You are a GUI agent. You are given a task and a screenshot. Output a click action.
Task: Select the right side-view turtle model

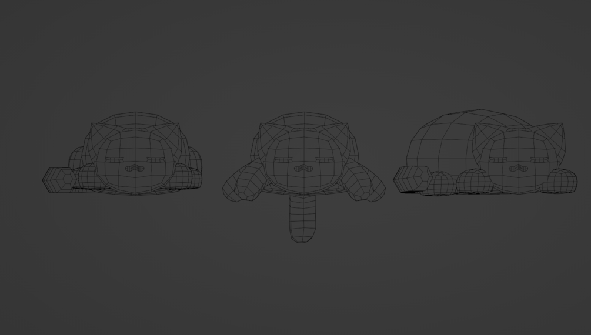pos(485,152)
